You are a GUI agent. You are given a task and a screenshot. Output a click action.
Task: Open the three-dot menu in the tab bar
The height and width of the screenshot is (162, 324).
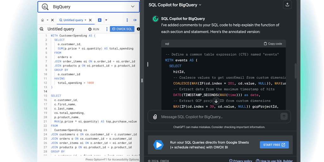coord(127,20)
